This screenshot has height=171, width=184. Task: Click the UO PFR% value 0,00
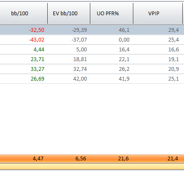pos(124,40)
